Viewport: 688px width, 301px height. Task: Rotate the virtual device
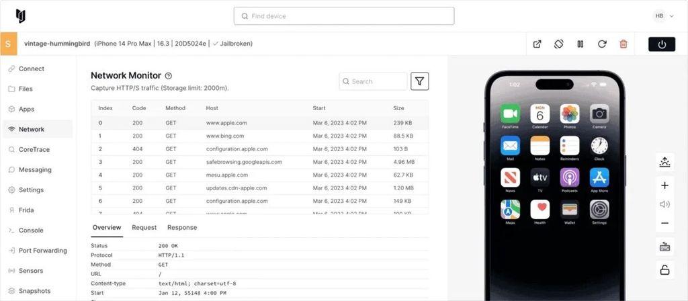[x=558, y=44]
